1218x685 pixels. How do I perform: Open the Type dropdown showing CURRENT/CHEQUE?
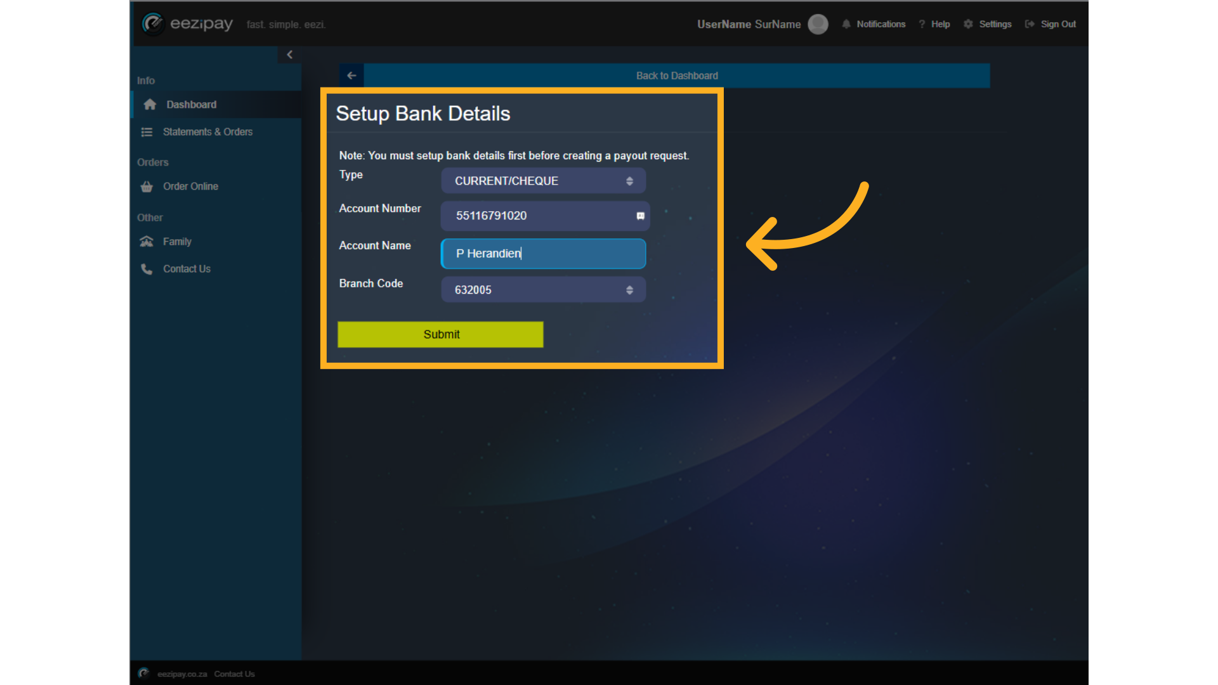[x=544, y=181]
